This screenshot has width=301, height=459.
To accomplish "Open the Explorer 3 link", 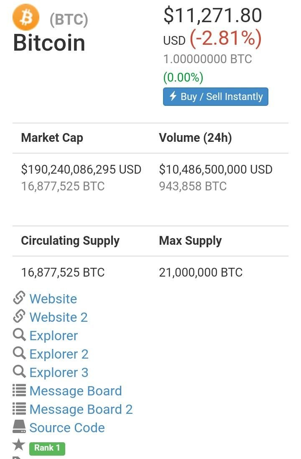I will (x=59, y=373).
